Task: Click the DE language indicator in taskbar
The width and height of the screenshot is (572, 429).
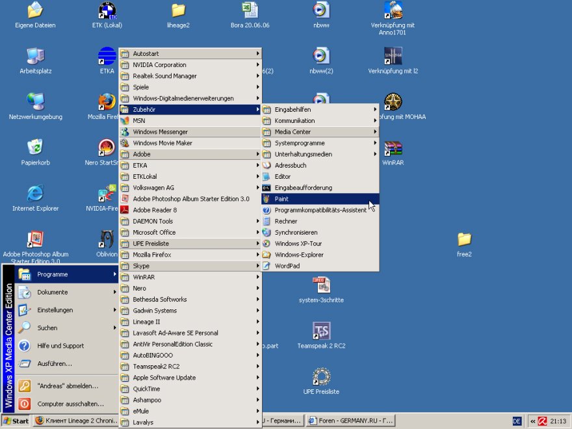Action: pyautogui.click(x=517, y=421)
